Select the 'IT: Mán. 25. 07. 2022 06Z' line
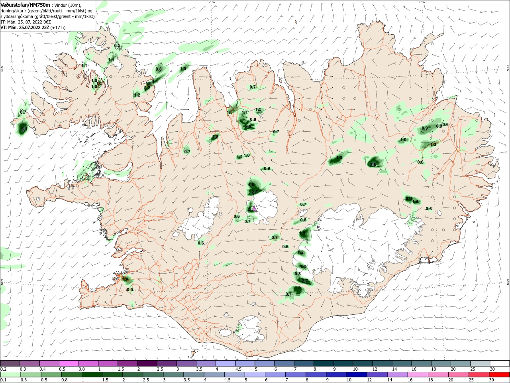The width and height of the screenshot is (510, 383). pyautogui.click(x=25, y=22)
